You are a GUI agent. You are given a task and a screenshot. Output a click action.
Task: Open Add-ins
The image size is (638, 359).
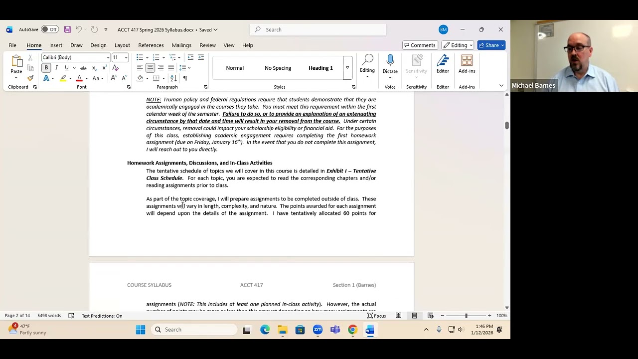(x=467, y=65)
